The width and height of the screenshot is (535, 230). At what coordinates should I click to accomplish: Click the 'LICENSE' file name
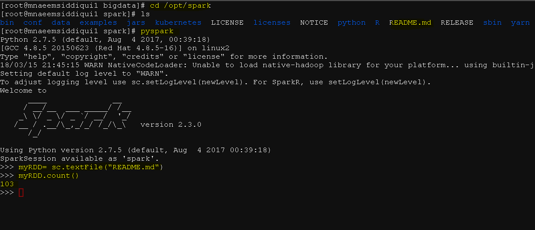coord(227,23)
